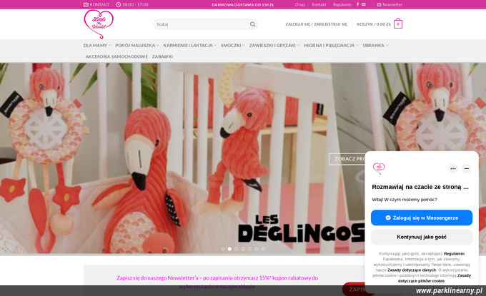This screenshot has height=296, width=486.
Task: Click Zaloguj się w Messengerze button
Action: click(x=422, y=218)
